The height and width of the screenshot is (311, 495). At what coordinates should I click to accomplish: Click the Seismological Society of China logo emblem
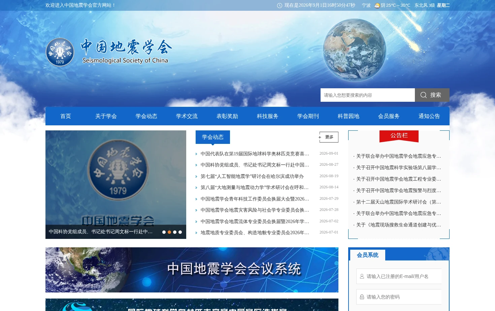[x=60, y=52]
